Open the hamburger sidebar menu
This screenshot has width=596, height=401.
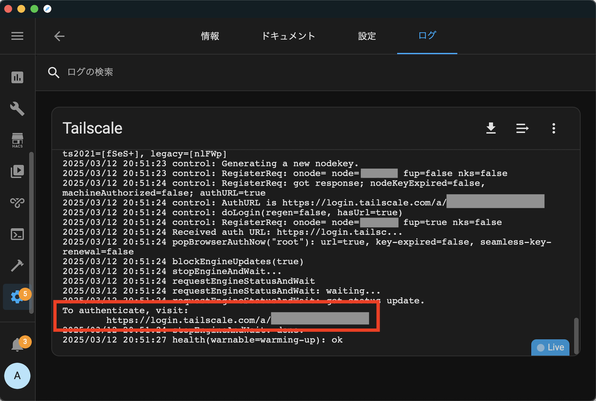coord(17,36)
